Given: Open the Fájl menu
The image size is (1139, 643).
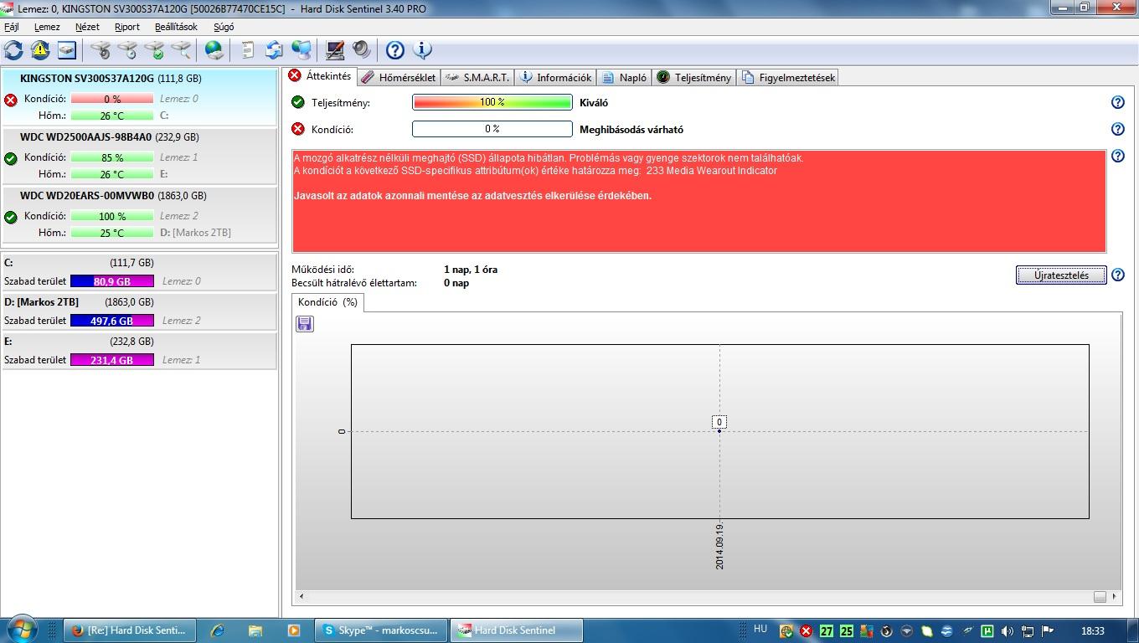Looking at the screenshot, I should [x=12, y=27].
